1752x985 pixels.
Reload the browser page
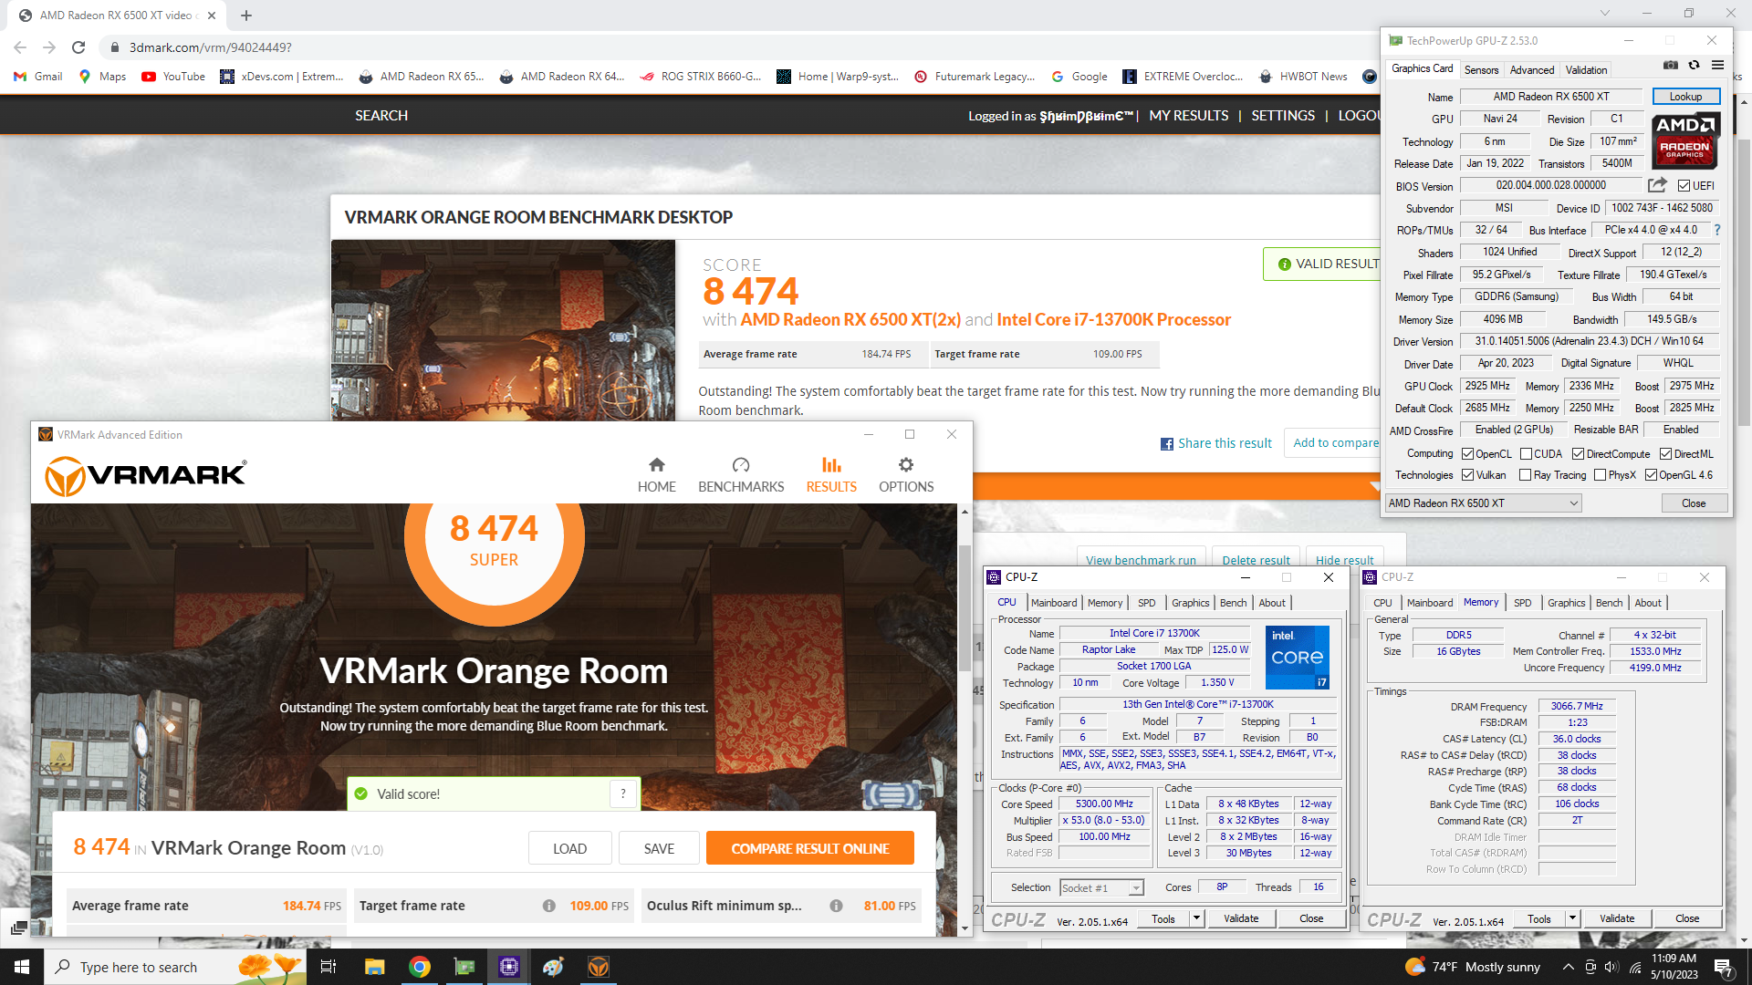click(78, 47)
